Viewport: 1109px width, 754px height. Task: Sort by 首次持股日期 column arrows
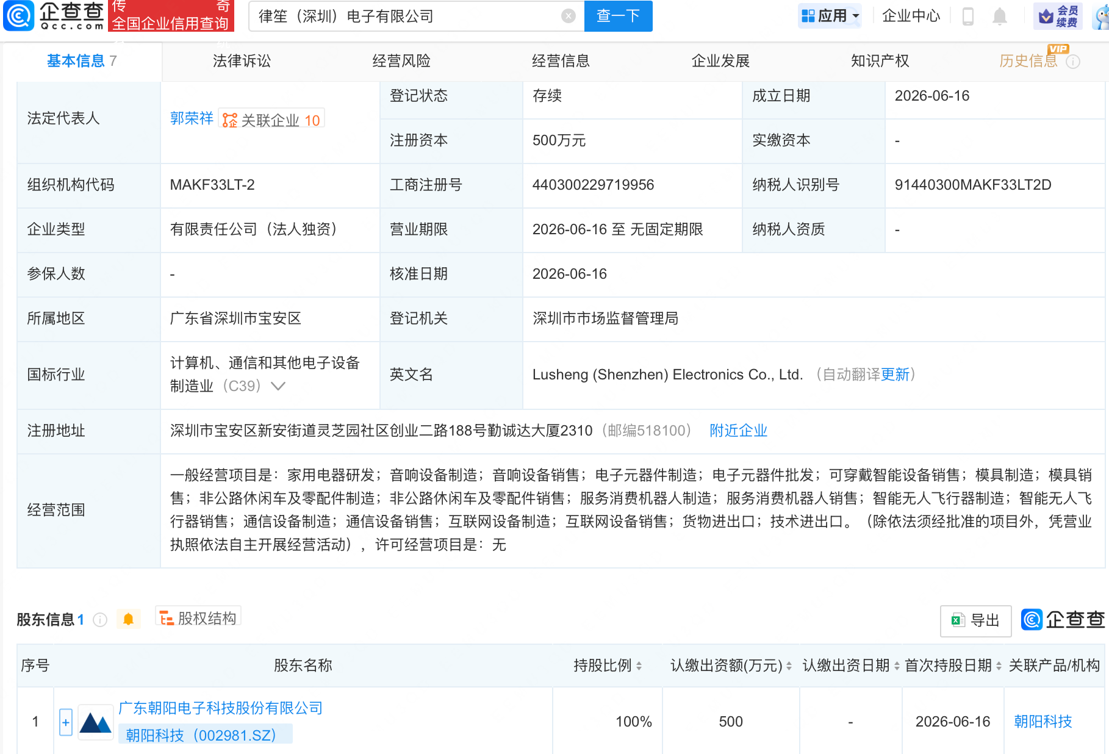pyautogui.click(x=999, y=666)
